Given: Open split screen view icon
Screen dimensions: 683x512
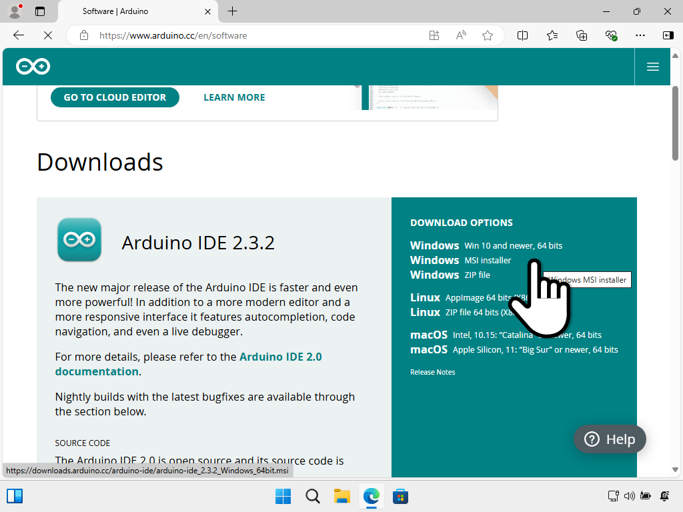Looking at the screenshot, I should click(x=522, y=35).
